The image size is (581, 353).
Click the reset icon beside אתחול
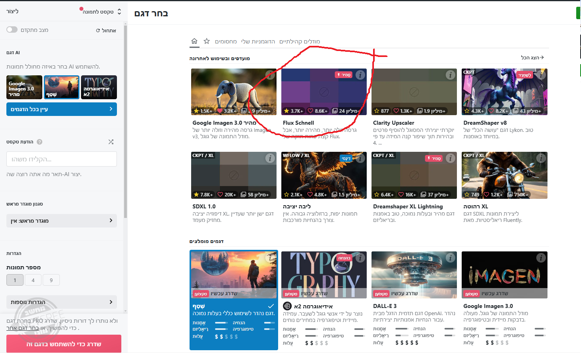point(98,31)
